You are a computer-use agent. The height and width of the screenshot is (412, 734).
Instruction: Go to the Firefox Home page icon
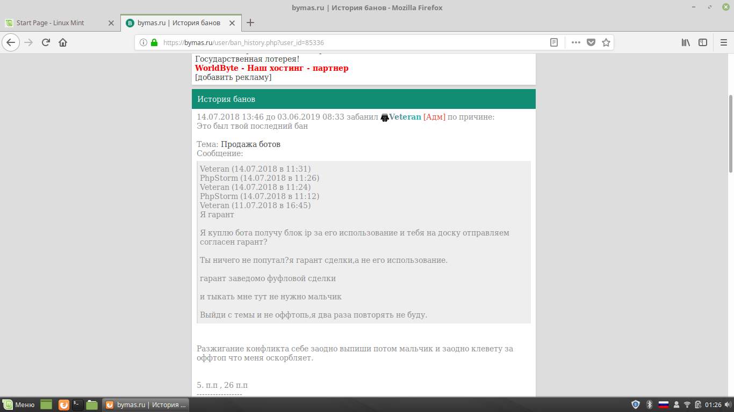63,42
